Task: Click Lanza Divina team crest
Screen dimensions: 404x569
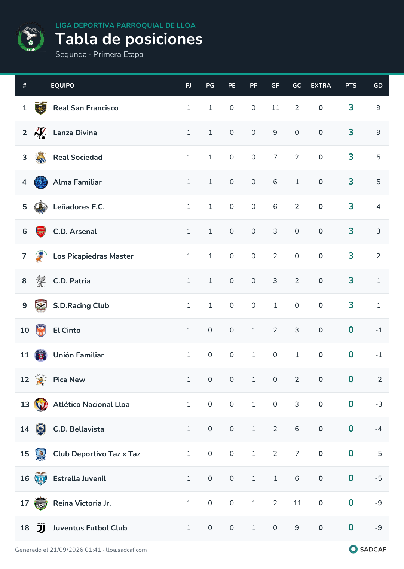Action: (41, 133)
